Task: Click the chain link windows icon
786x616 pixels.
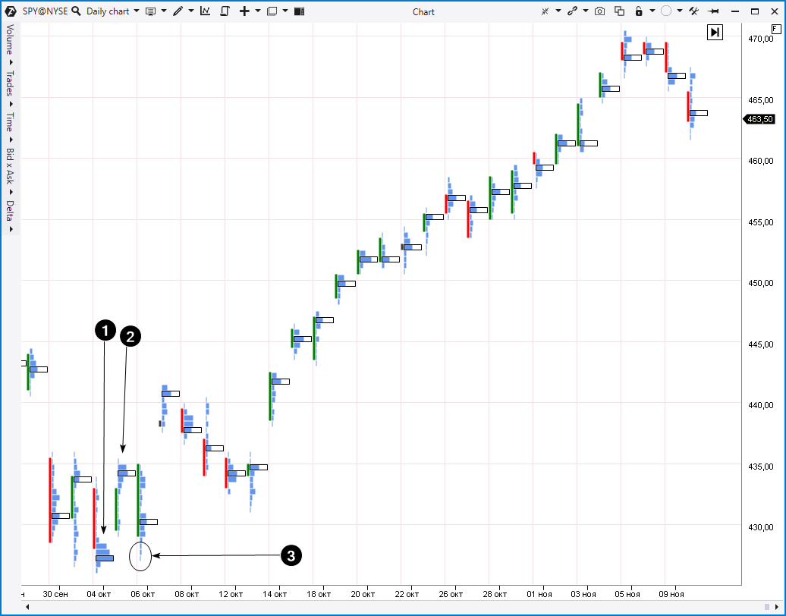Action: click(x=573, y=11)
